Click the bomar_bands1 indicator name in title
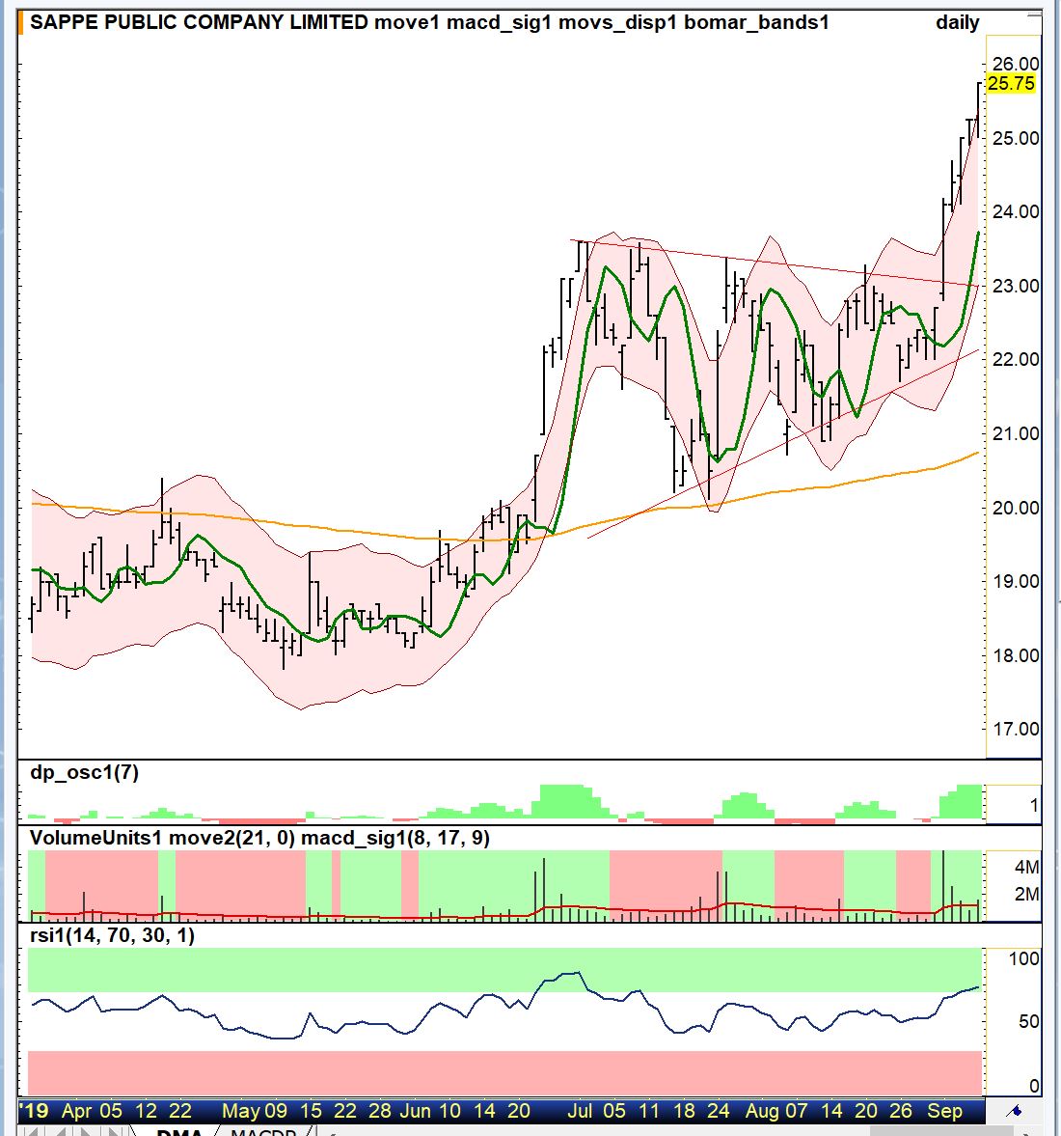 [756, 22]
